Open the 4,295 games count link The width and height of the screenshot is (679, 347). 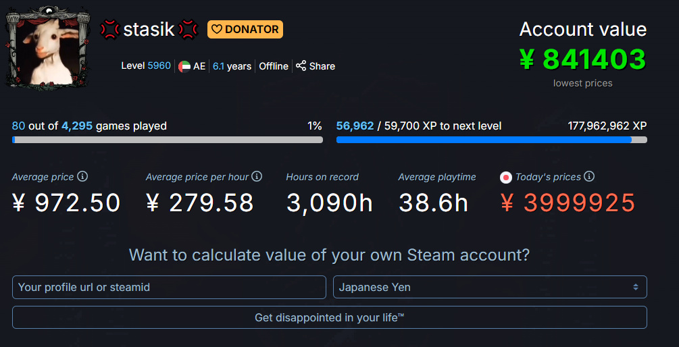pyautogui.click(x=76, y=126)
